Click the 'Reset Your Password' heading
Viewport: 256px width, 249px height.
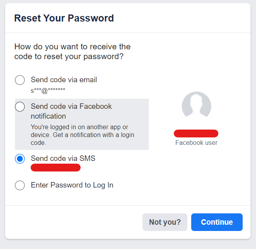click(x=64, y=18)
